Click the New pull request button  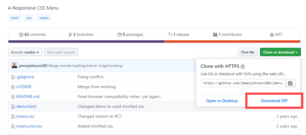click(x=61, y=52)
